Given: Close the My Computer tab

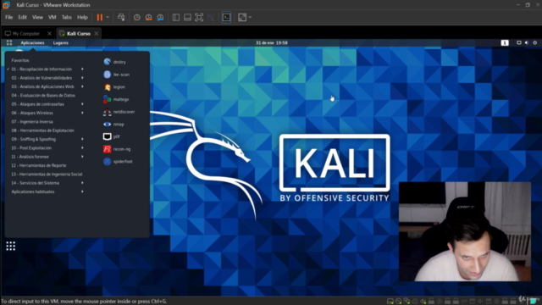Looking at the screenshot, I should (x=49, y=34).
